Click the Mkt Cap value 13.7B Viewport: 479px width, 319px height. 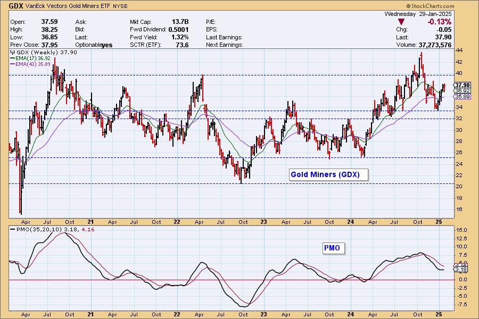point(180,22)
